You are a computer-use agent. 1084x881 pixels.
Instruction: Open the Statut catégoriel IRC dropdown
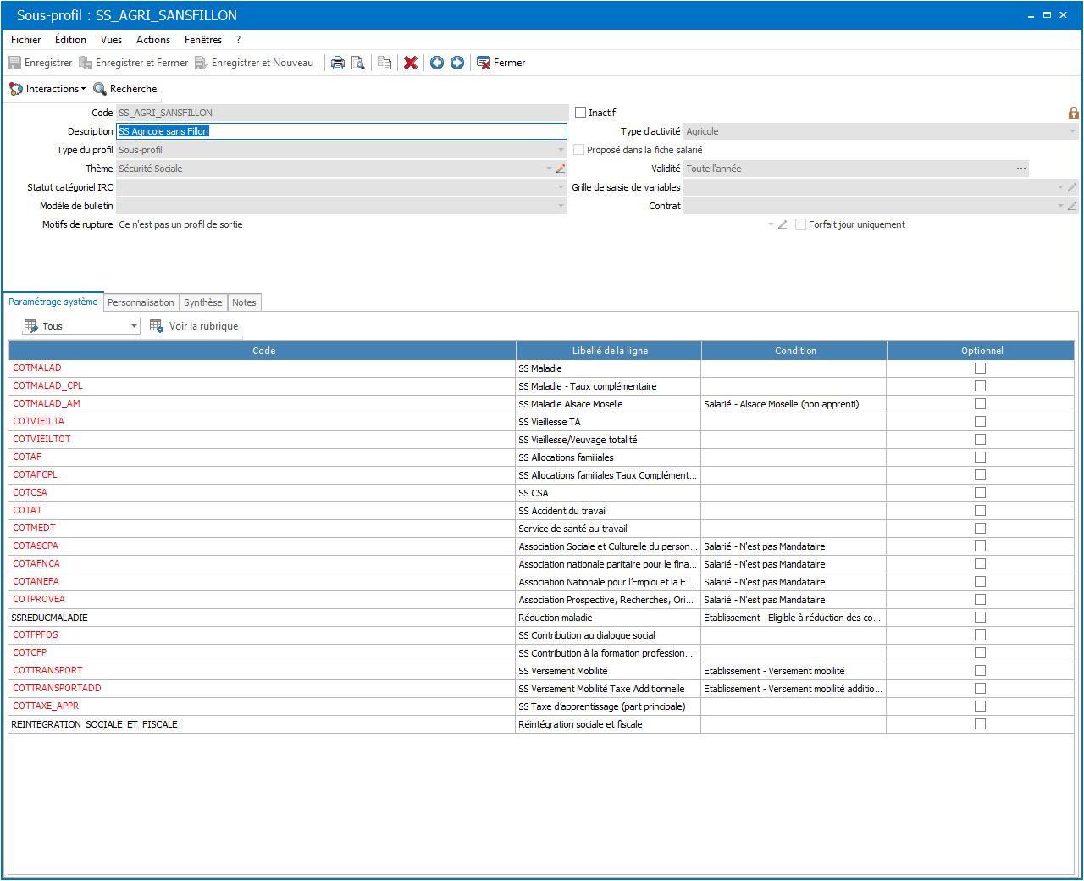(561, 187)
